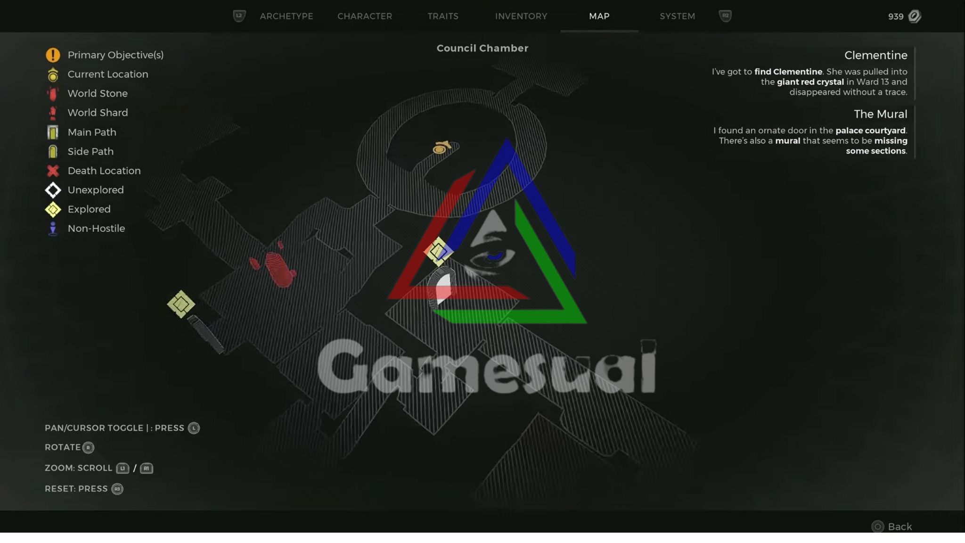Screen dimensions: 965x543
Task: Select the World Shard icon
Action: (52, 112)
